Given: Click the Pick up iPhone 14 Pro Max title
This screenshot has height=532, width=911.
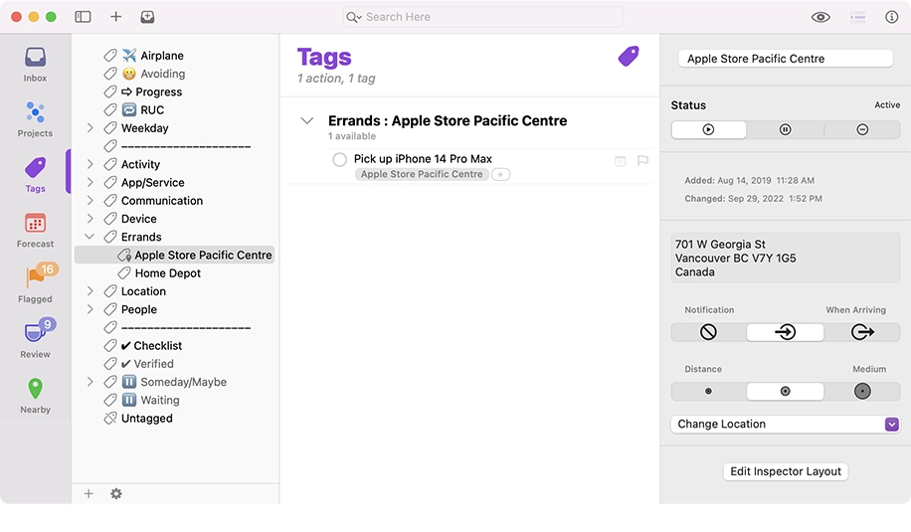Looking at the screenshot, I should [423, 159].
